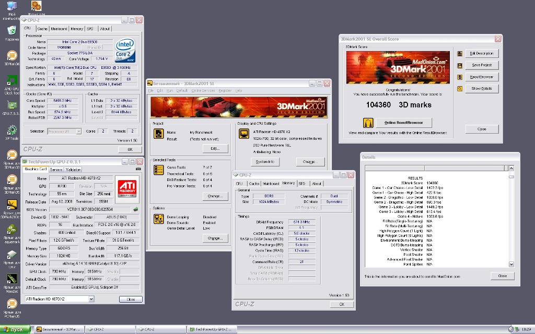Open SPD tab in CPU-Z memory-timings window
Viewport: 535px width, 334px height.
tap(302, 183)
